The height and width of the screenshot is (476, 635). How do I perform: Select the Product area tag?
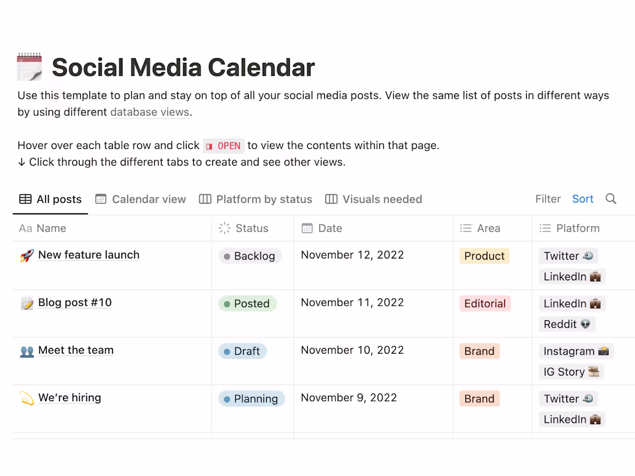[x=484, y=256]
